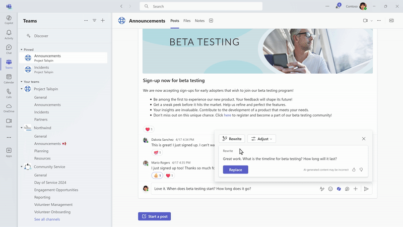
Task: Send the message with the send arrow
Action: click(366, 189)
